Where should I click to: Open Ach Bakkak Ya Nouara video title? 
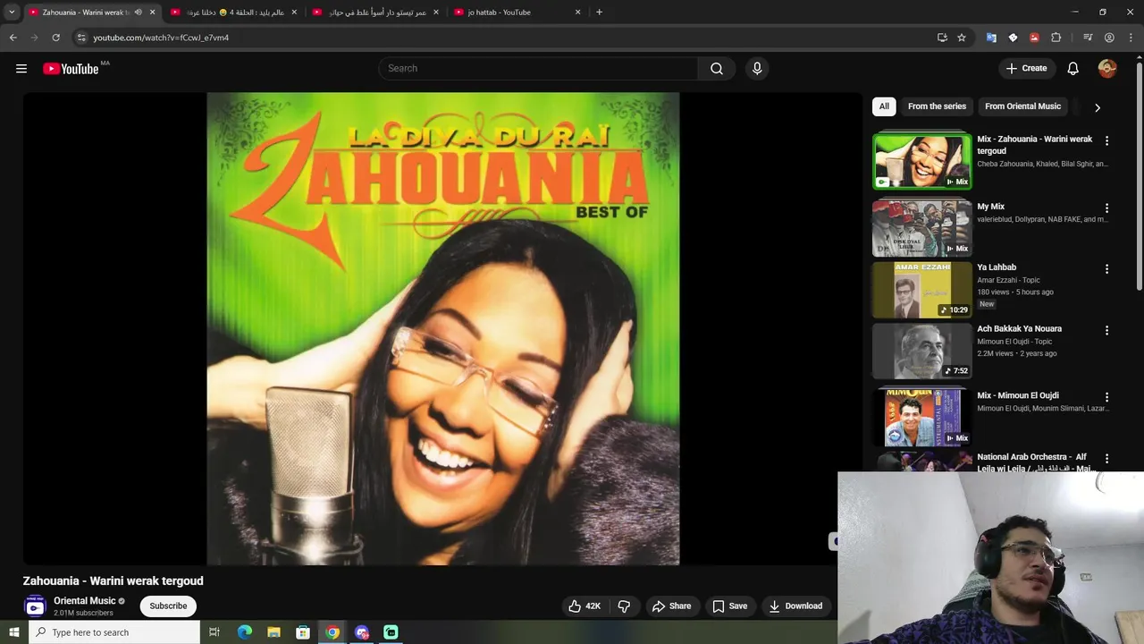click(x=1019, y=328)
